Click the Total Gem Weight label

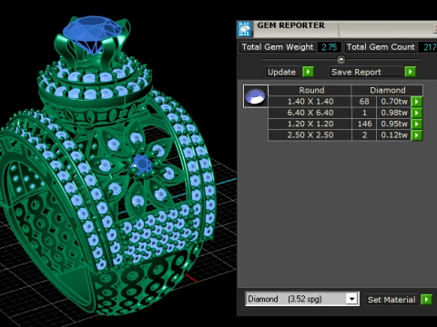coord(278,47)
